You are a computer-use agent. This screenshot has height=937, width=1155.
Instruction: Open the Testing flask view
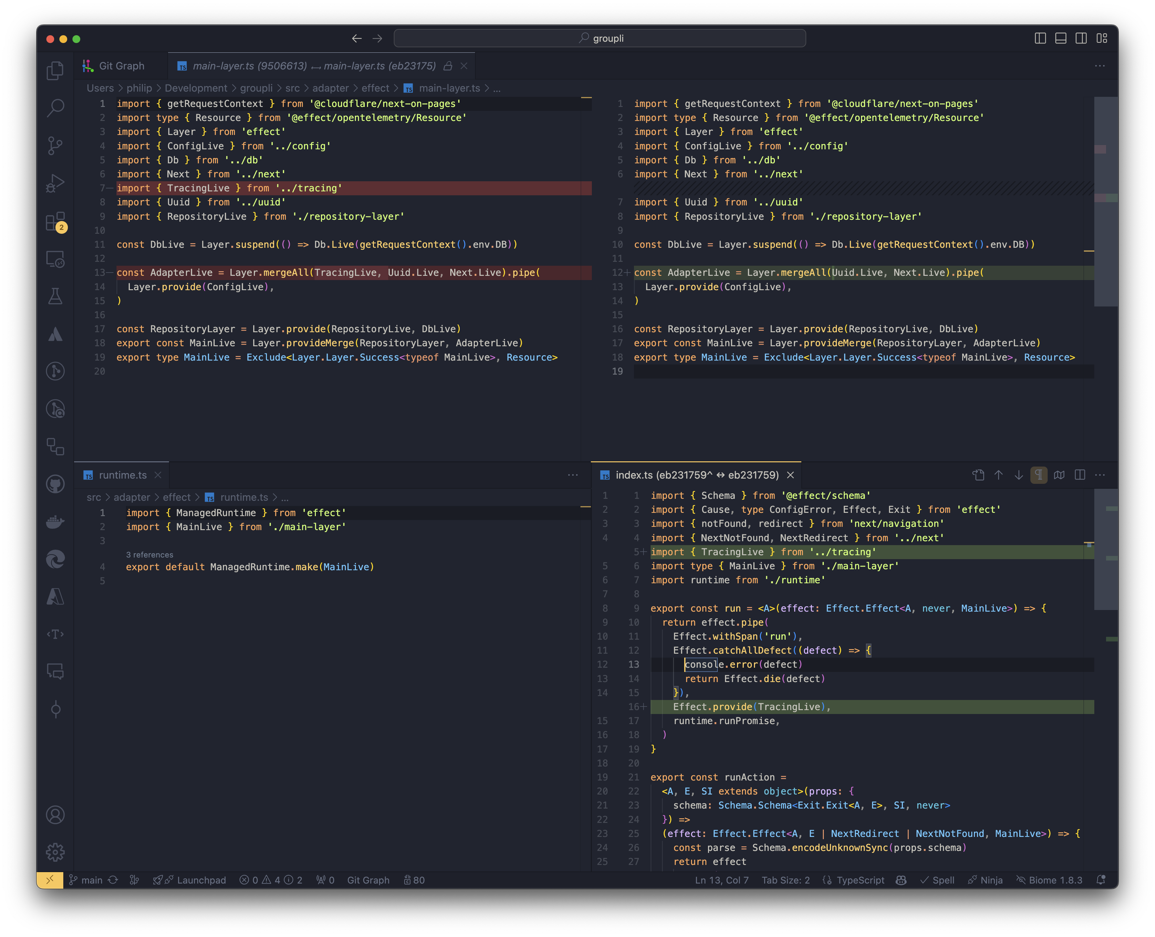[55, 296]
